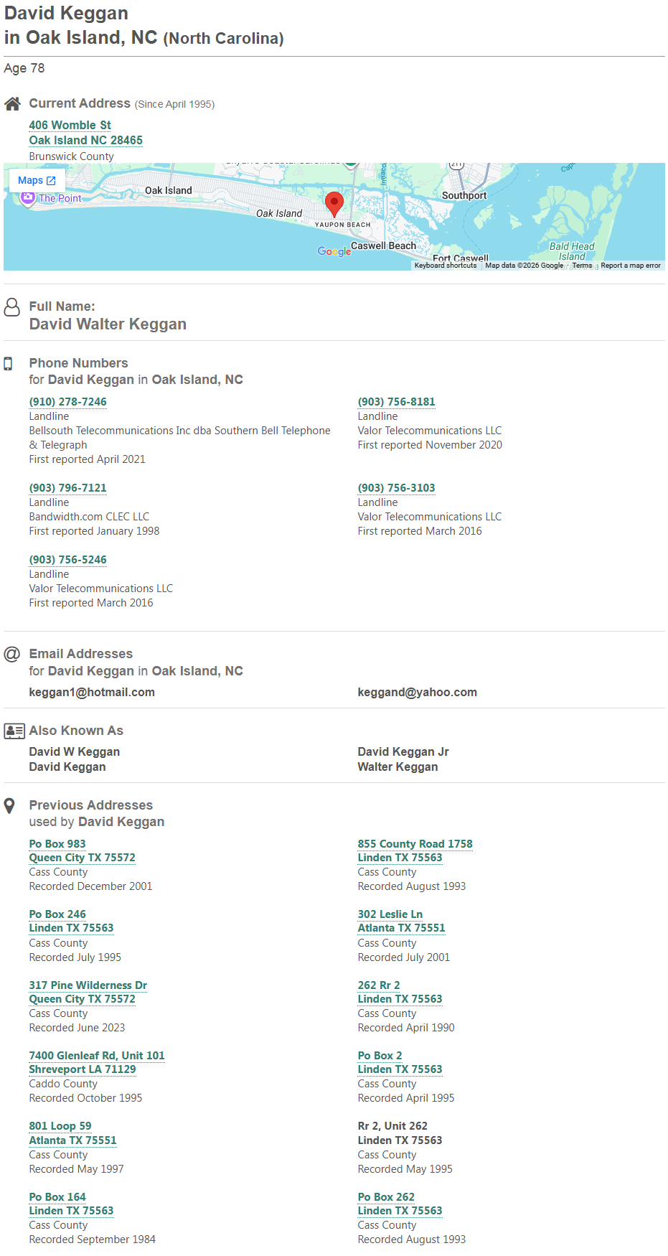The height and width of the screenshot is (1256, 668).
Task: Open the 406 Womble St address link
Action: [70, 125]
